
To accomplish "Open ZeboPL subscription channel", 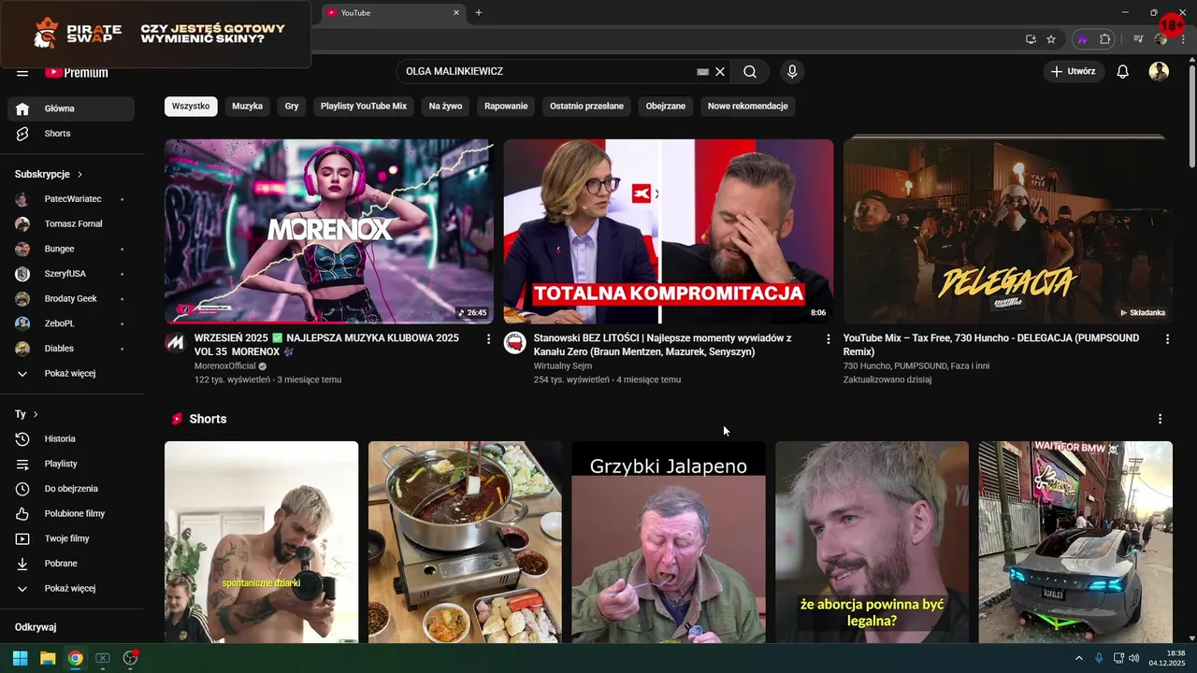I will click(71, 324).
